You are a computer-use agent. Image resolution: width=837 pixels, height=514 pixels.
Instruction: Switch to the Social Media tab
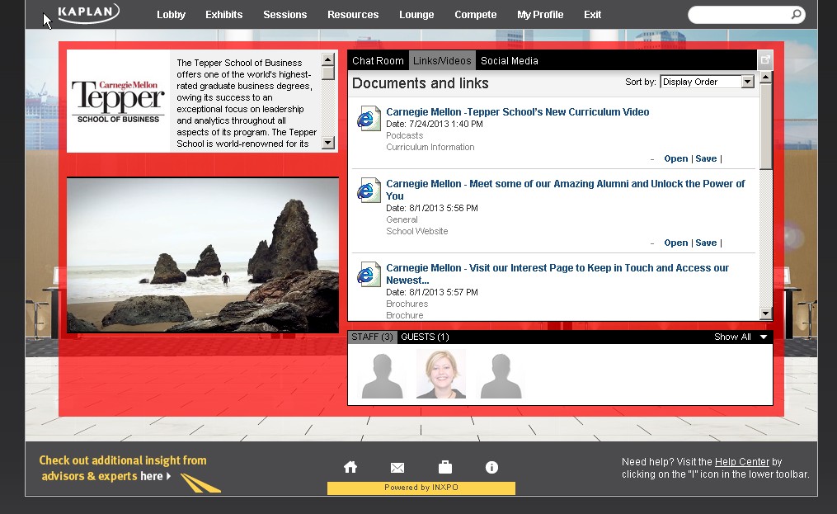509,61
